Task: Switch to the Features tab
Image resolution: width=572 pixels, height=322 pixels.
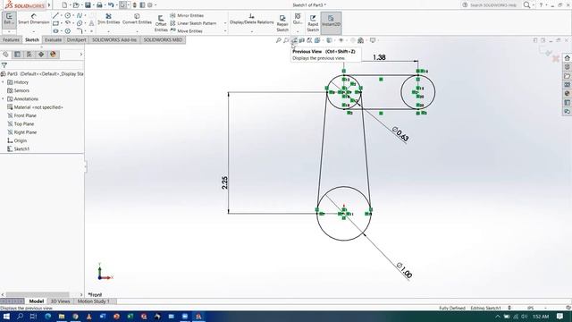Action: coord(11,39)
